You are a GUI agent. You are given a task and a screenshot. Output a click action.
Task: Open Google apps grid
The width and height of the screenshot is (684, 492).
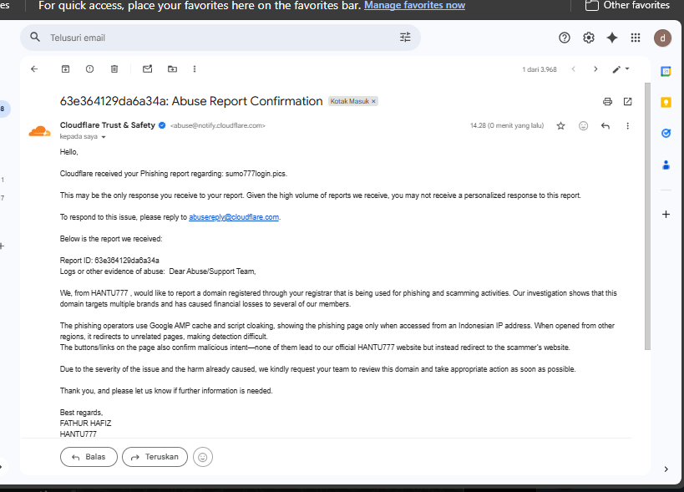pyautogui.click(x=636, y=38)
